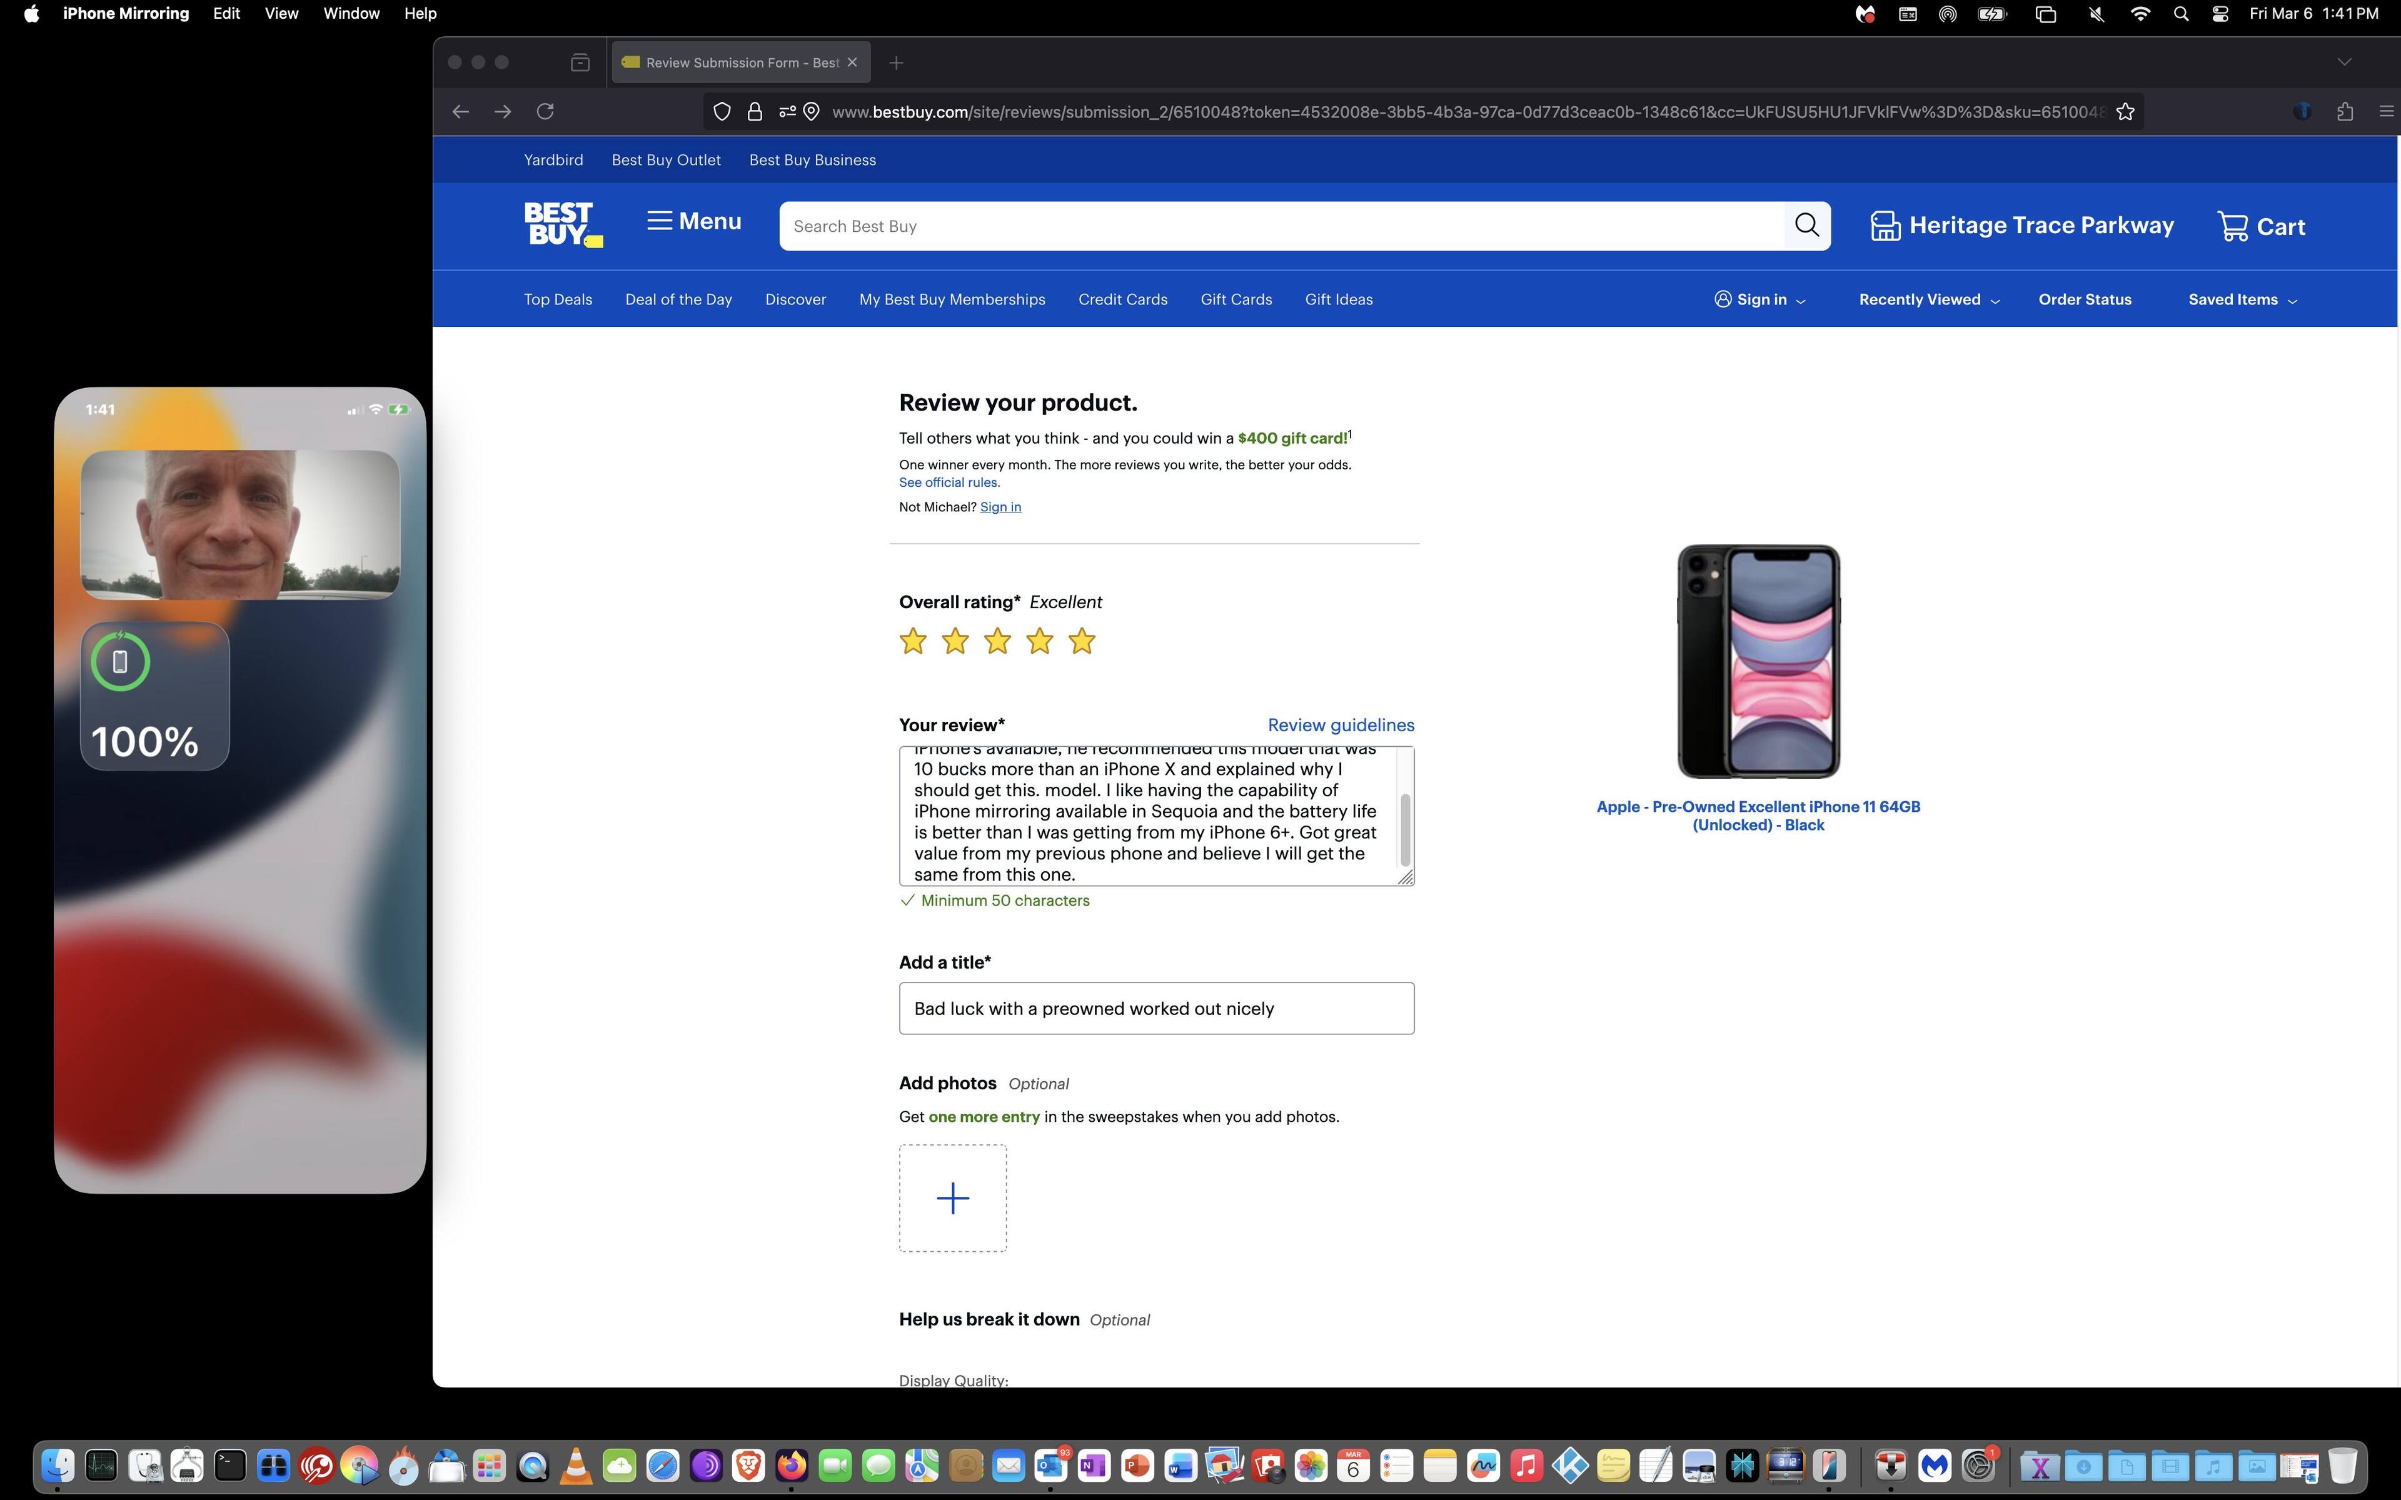
Task: Open the shopping Cart
Action: pyautogui.click(x=2262, y=225)
